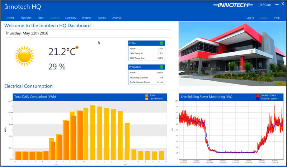Click the tallest yellow bar at 11 a.m.

[x=93, y=133]
